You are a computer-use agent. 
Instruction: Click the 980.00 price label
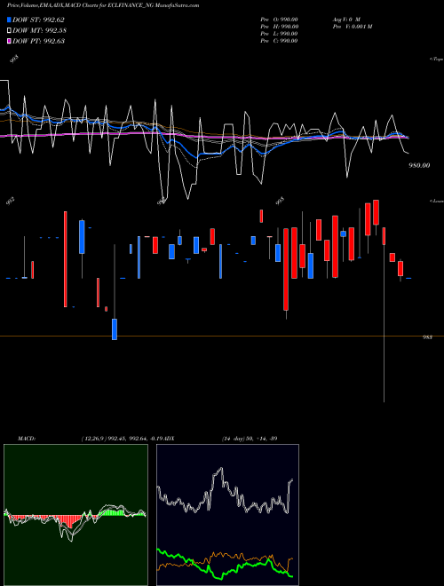pyautogui.click(x=419, y=165)
